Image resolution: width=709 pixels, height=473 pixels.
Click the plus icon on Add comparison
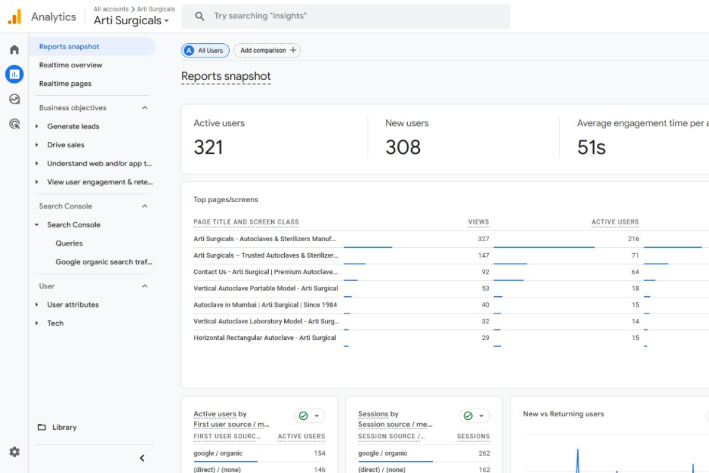[293, 50]
